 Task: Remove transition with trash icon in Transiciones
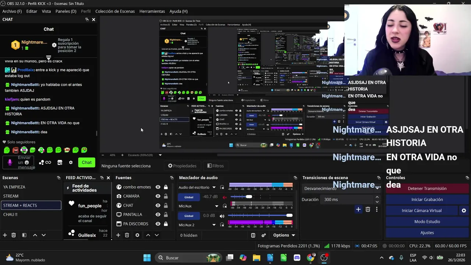[x=368, y=209]
